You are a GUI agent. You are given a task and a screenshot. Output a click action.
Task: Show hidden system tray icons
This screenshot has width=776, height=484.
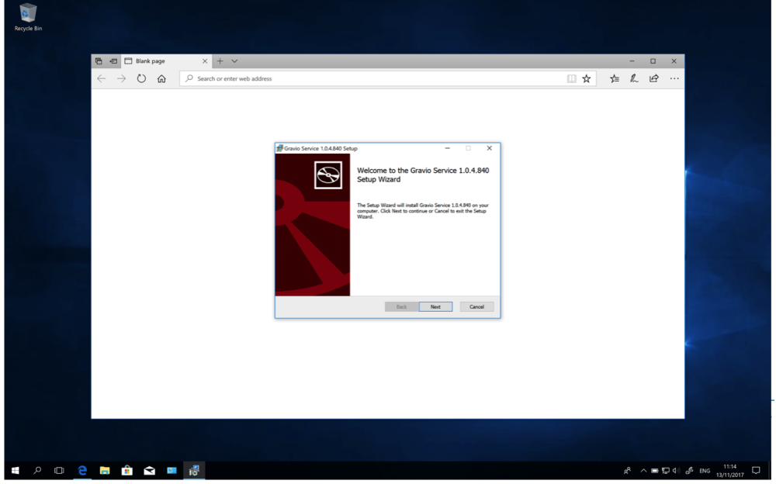coord(643,471)
